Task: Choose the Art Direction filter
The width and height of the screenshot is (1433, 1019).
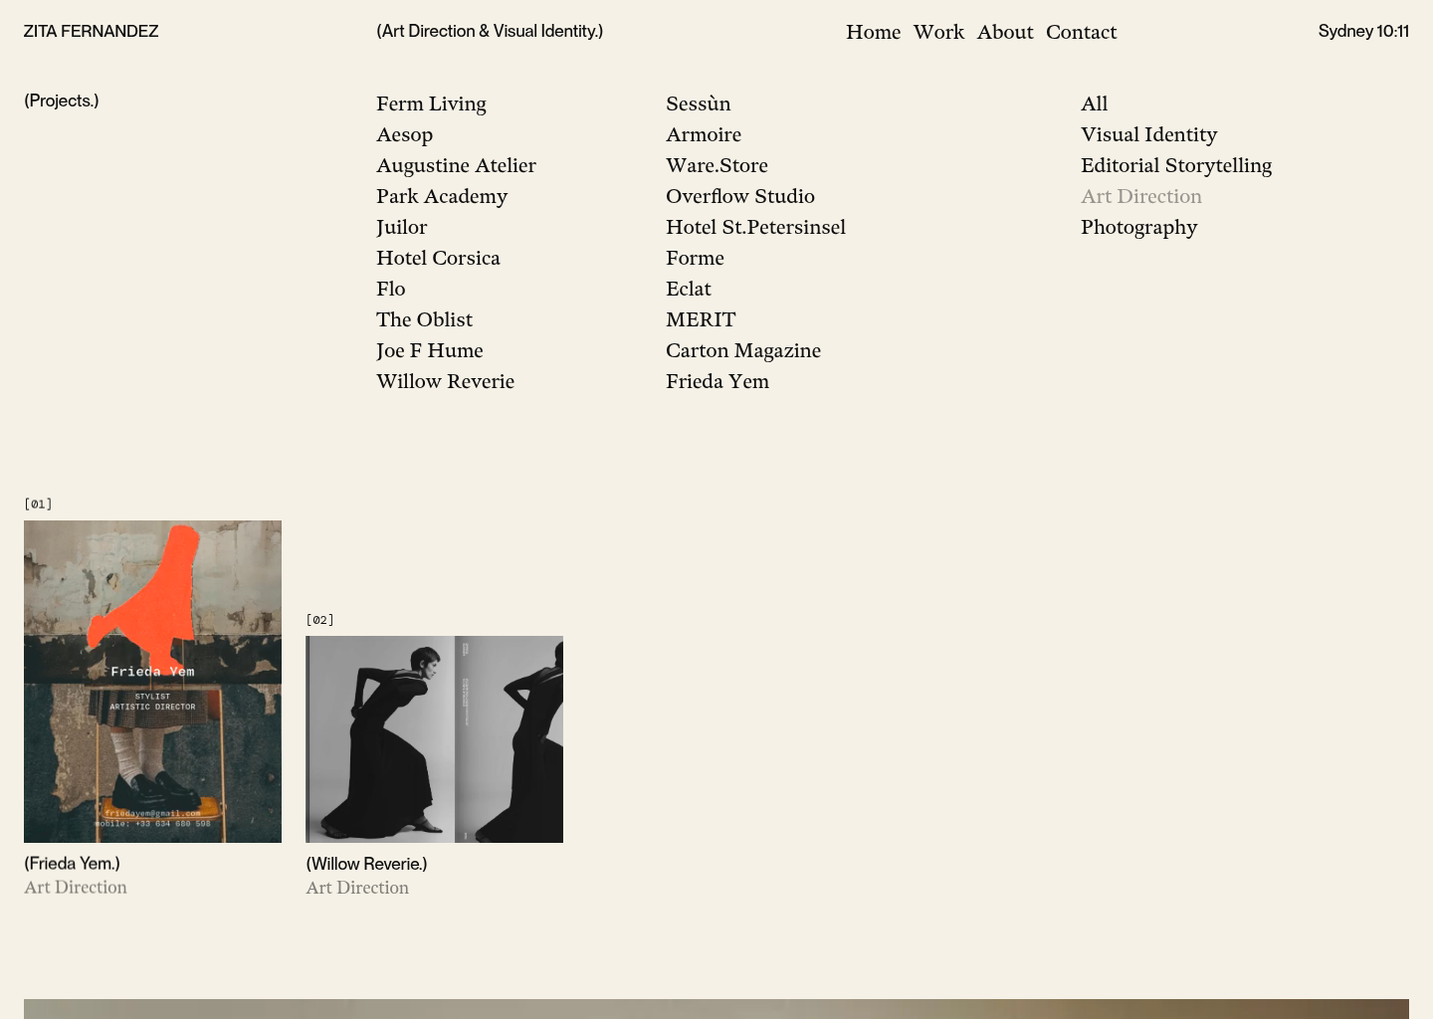Action: click(x=1140, y=196)
